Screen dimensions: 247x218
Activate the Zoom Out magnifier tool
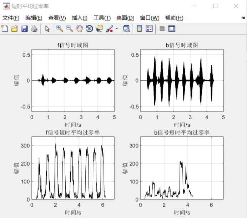point(69,29)
